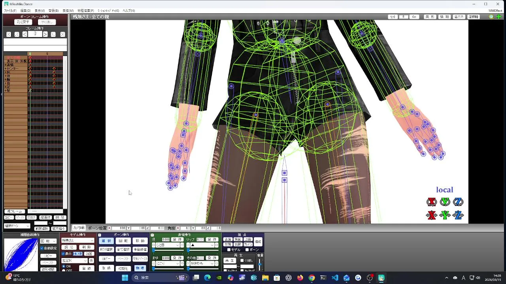Viewport: 506px width, 284px height.
Task: Open ヘルプ(H) menu
Action: tap(128, 11)
